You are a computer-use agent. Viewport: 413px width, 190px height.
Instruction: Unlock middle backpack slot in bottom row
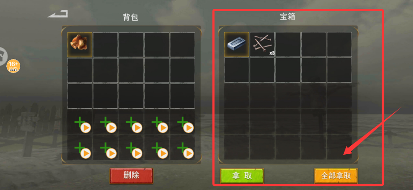tap(131, 148)
